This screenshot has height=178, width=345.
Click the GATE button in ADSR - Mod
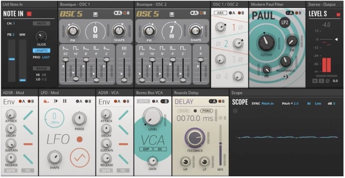11,170
